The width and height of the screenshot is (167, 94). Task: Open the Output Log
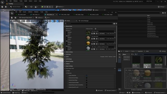[x=16, y=93]
